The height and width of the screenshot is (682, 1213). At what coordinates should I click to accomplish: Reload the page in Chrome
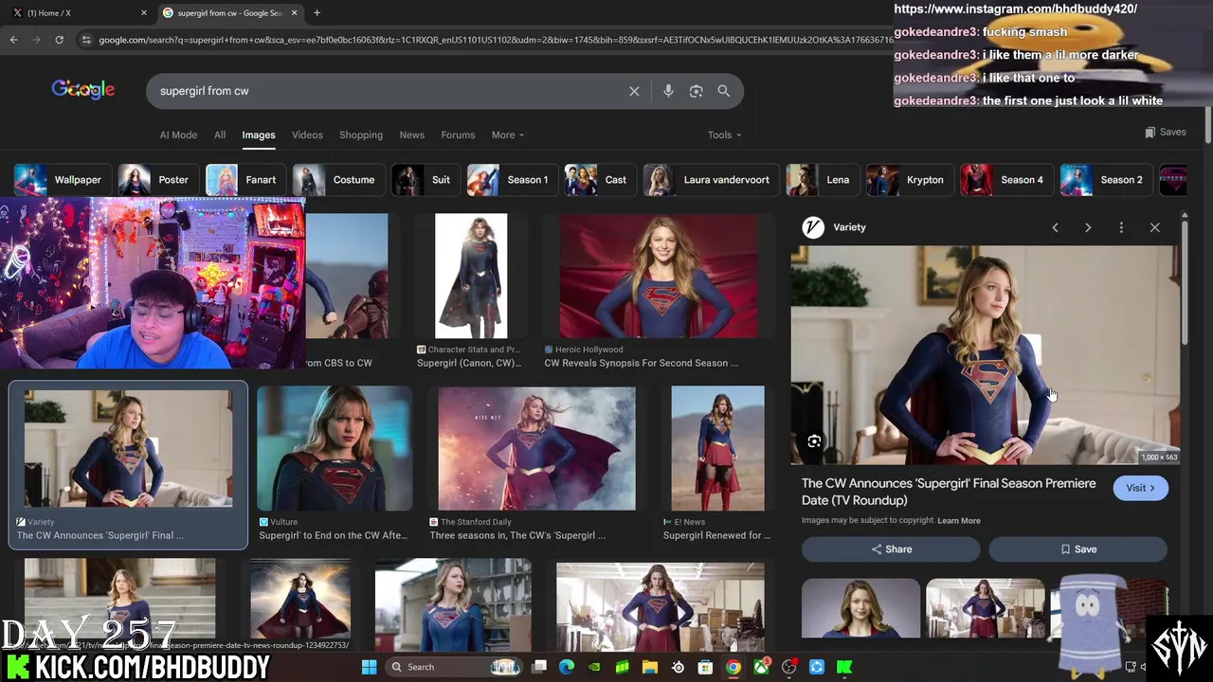[59, 40]
